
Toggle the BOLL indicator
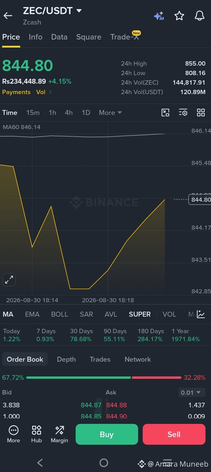point(60,314)
